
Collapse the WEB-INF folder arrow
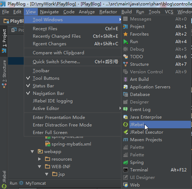click(39, 167)
